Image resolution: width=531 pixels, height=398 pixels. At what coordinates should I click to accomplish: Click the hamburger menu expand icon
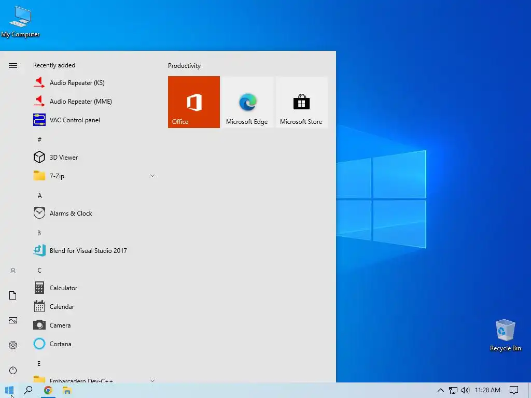[x=13, y=65]
